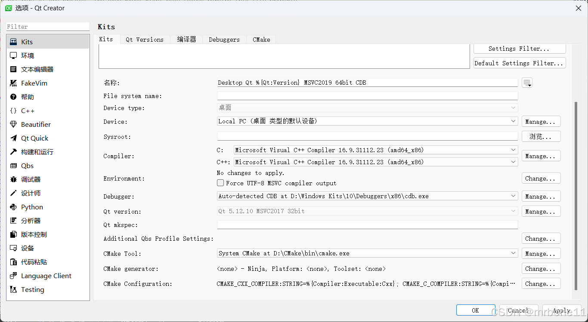588x322 pixels.
Task: Open the Device type dropdown
Action: click(367, 108)
